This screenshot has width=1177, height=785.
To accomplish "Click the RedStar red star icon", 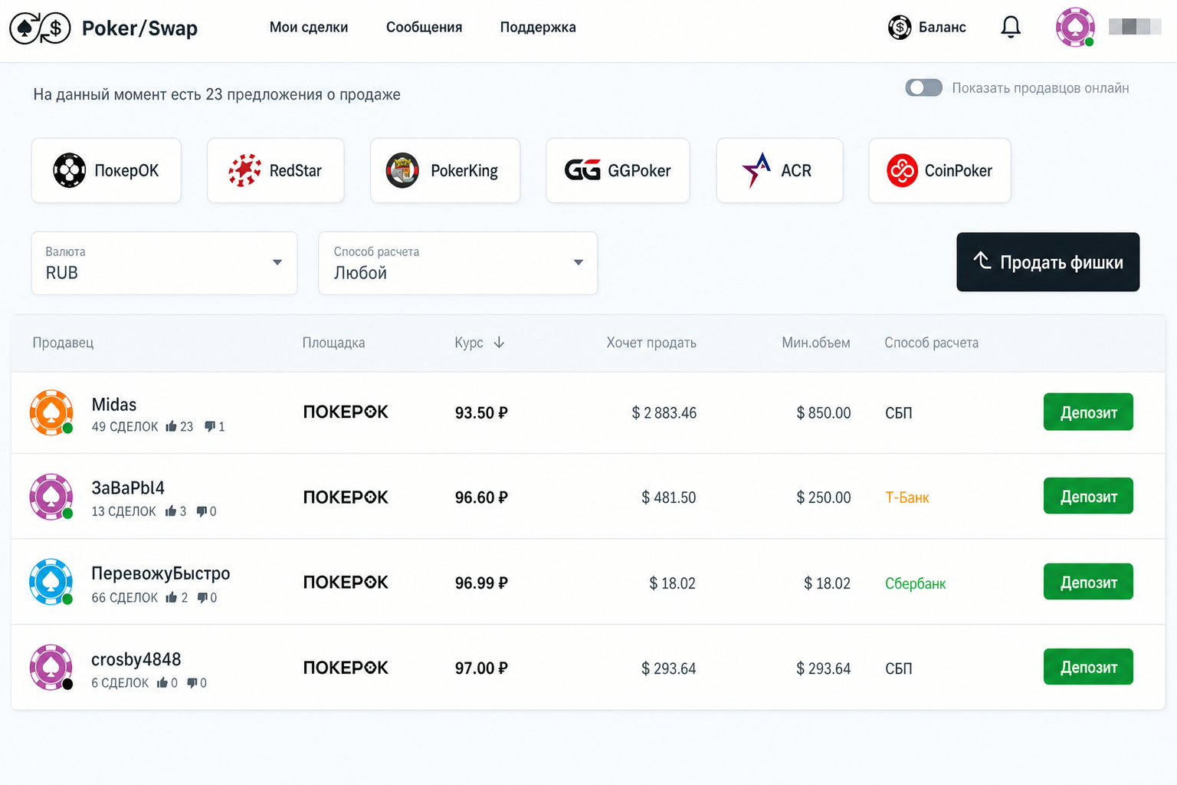I will [x=244, y=170].
